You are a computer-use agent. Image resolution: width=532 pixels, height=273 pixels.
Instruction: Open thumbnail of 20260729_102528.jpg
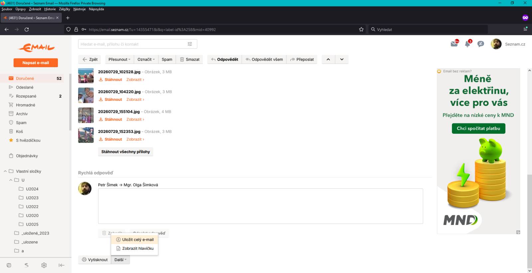pos(86,76)
